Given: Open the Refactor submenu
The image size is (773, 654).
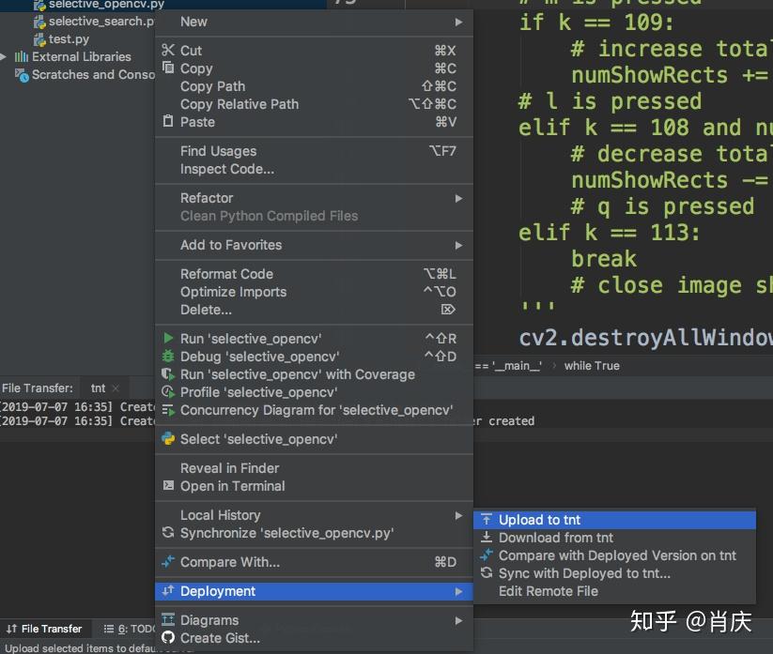Looking at the screenshot, I should tap(314, 198).
